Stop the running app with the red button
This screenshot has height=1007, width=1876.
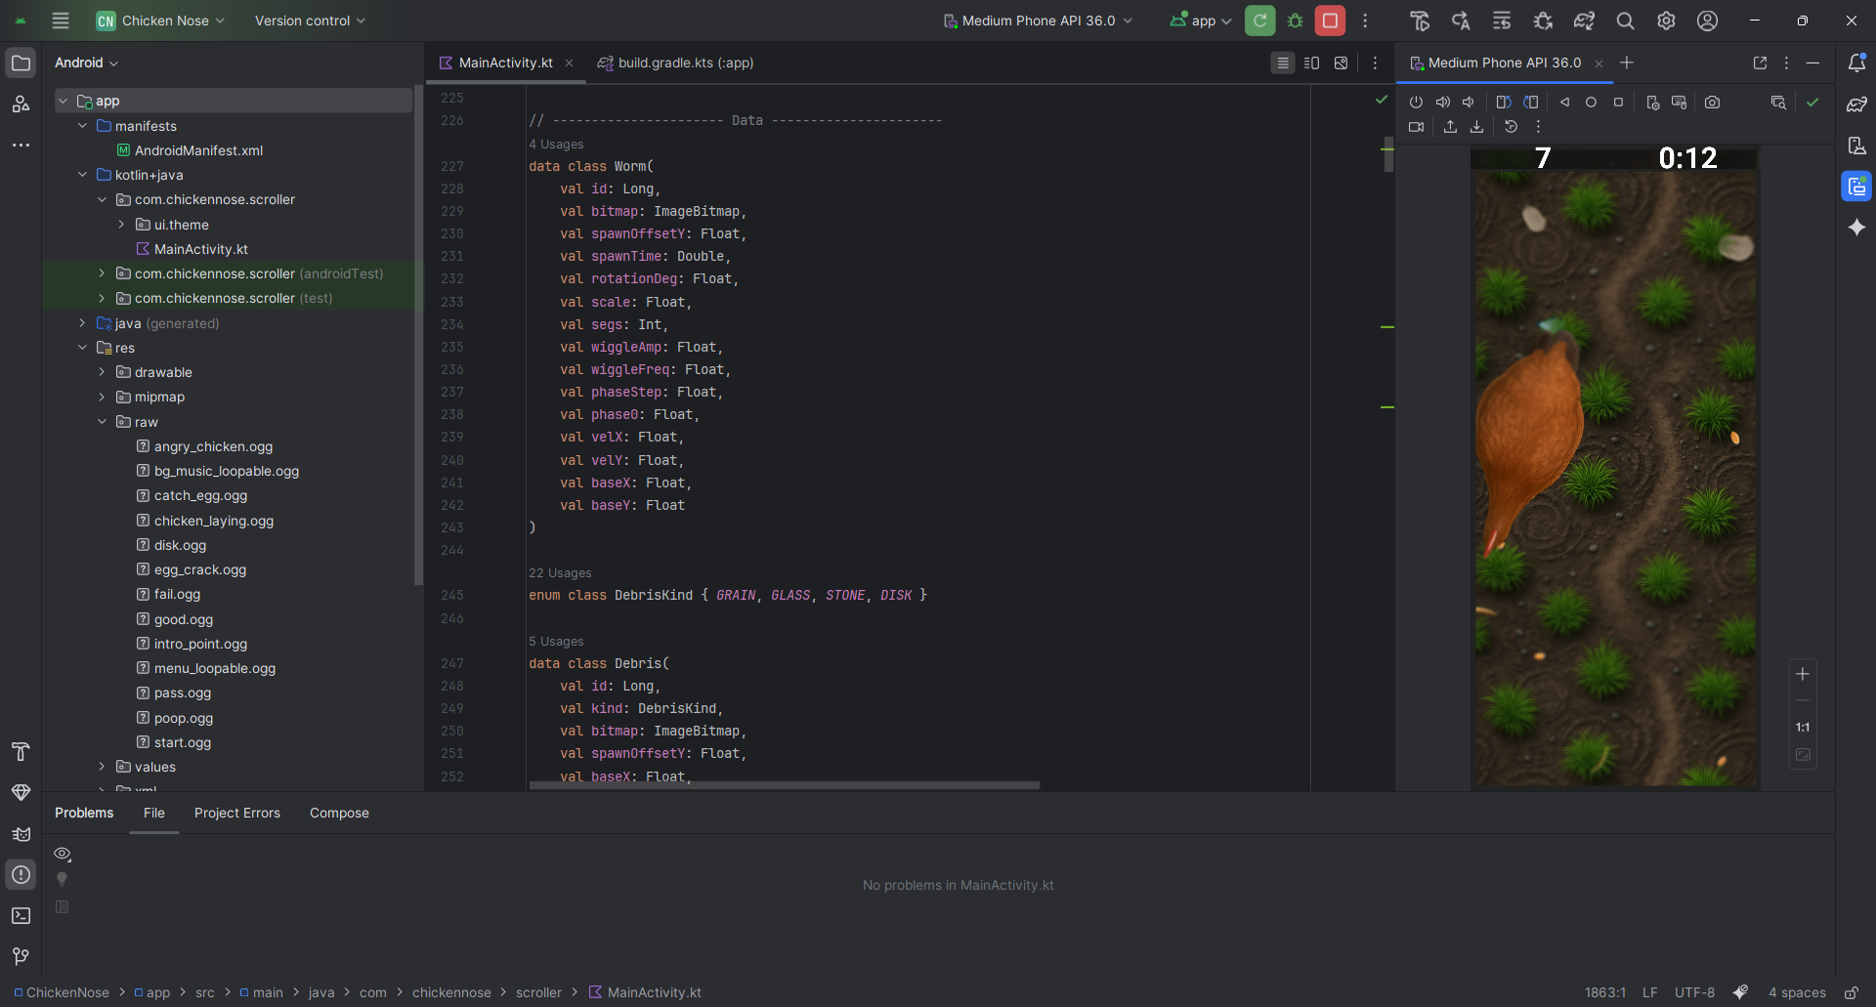click(x=1330, y=21)
